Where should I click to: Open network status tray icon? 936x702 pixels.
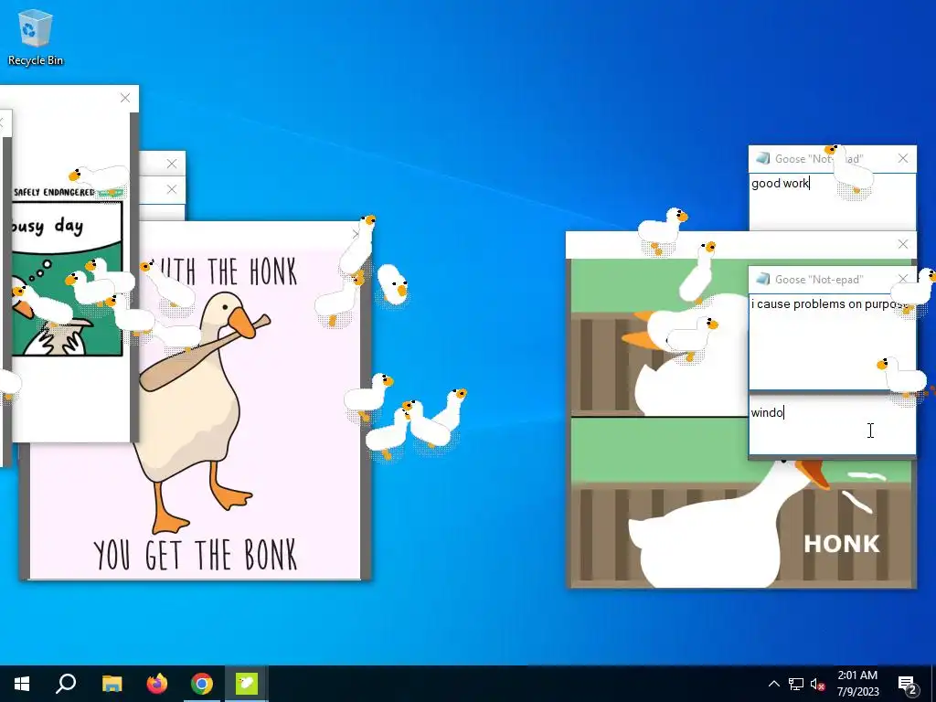796,684
